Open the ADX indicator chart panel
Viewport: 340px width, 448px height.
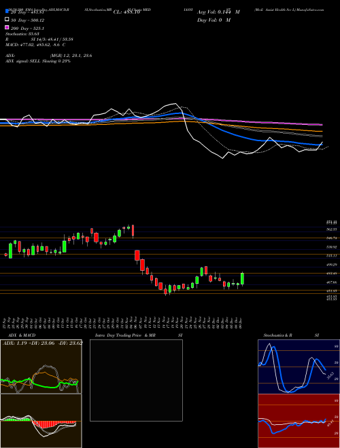(x=41, y=367)
